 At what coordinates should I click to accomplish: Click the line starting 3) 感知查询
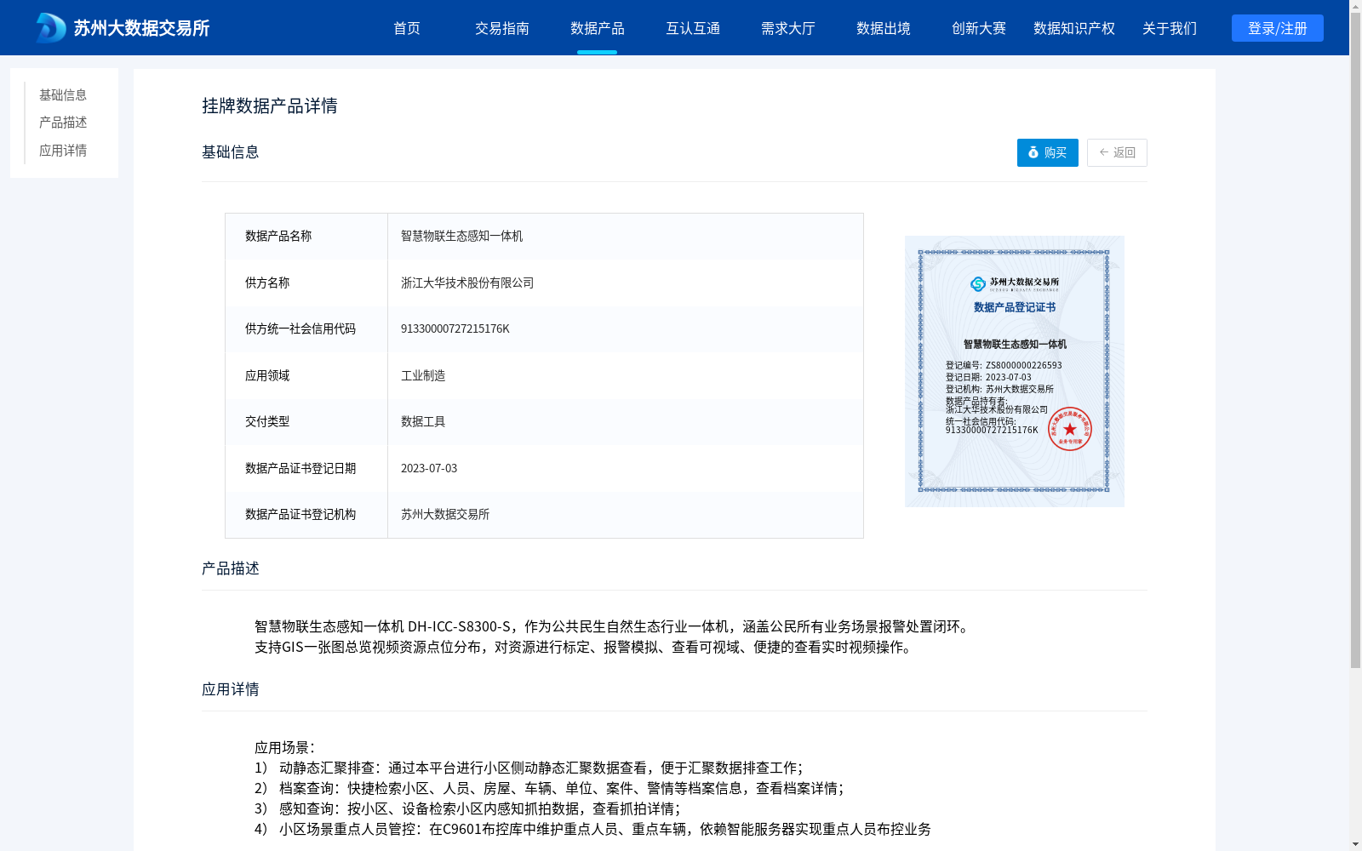(x=467, y=808)
